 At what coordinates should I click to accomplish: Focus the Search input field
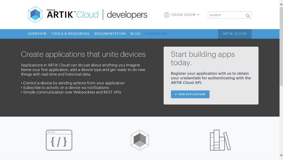pyautogui.click(x=230, y=15)
